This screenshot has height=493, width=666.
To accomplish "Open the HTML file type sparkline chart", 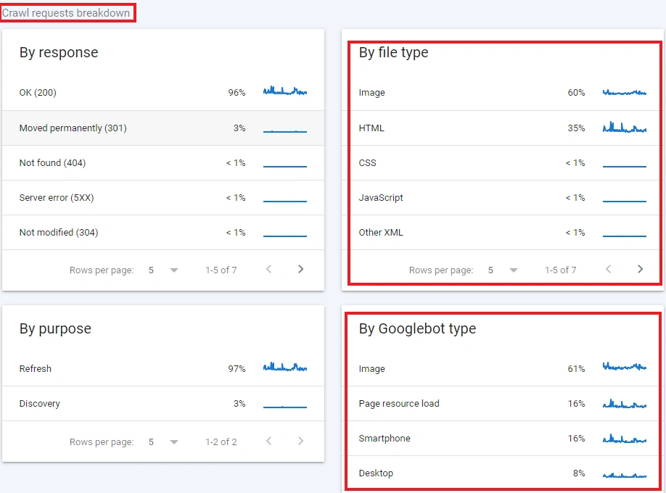I will coord(625,128).
